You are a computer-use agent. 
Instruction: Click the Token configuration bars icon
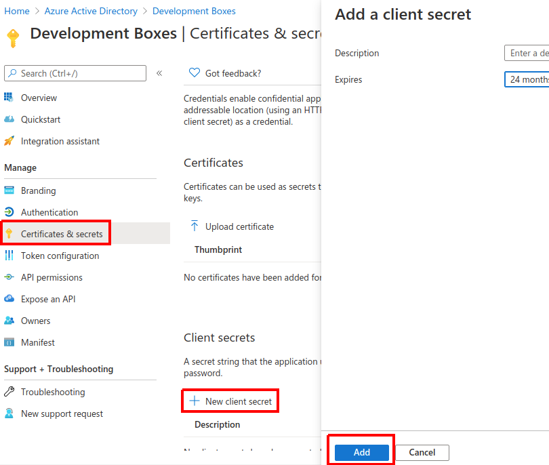tap(9, 256)
